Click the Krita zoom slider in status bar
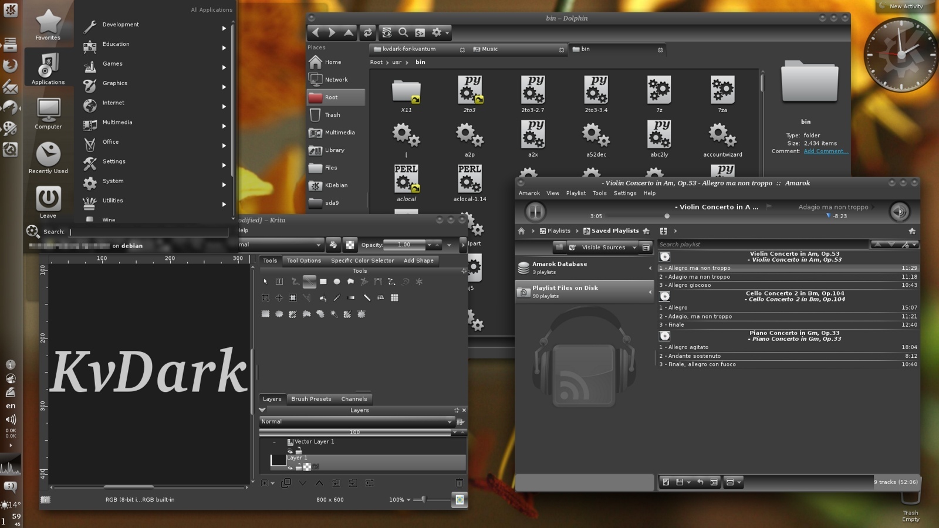939x528 pixels. (x=431, y=500)
